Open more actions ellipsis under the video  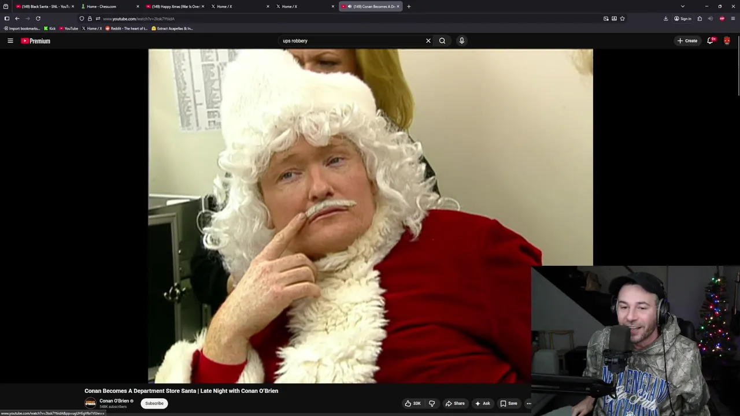pos(528,403)
